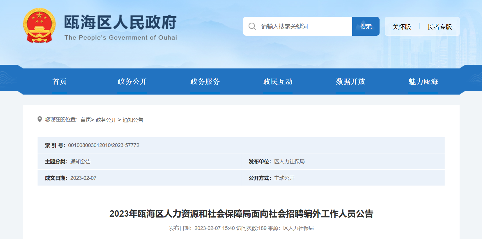Go to 首页 in the navigation bar
Image resolution: width=482 pixels, height=239 pixels.
coord(60,82)
